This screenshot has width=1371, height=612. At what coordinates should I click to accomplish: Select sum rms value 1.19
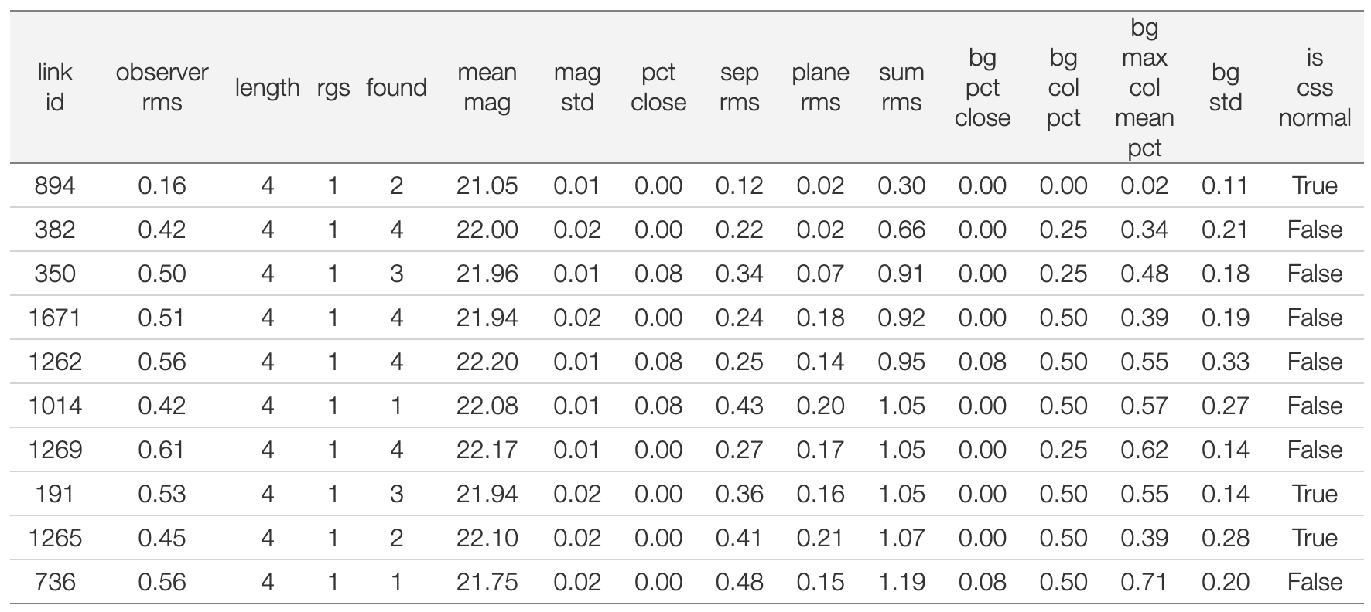tap(901, 582)
